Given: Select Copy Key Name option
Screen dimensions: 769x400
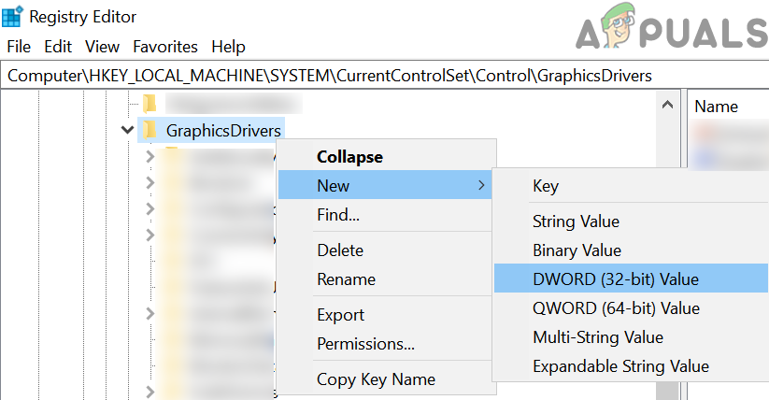Looking at the screenshot, I should (376, 379).
